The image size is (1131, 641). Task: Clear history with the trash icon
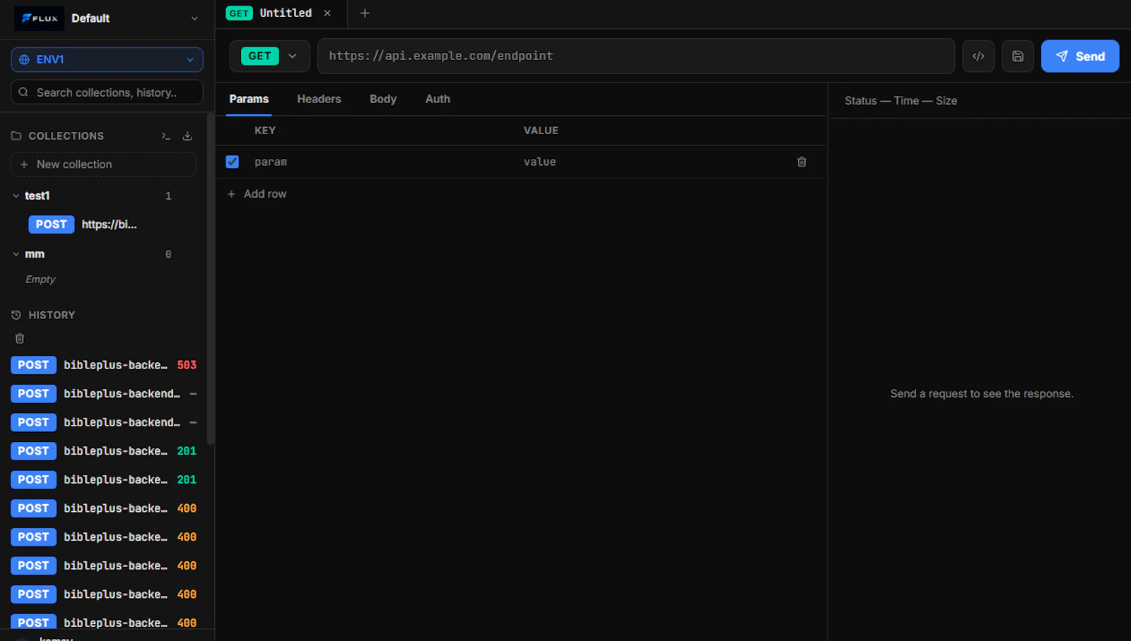click(x=20, y=339)
